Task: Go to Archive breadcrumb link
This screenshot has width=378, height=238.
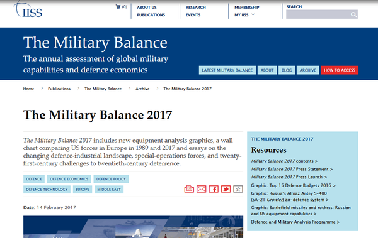Action: 142,89
